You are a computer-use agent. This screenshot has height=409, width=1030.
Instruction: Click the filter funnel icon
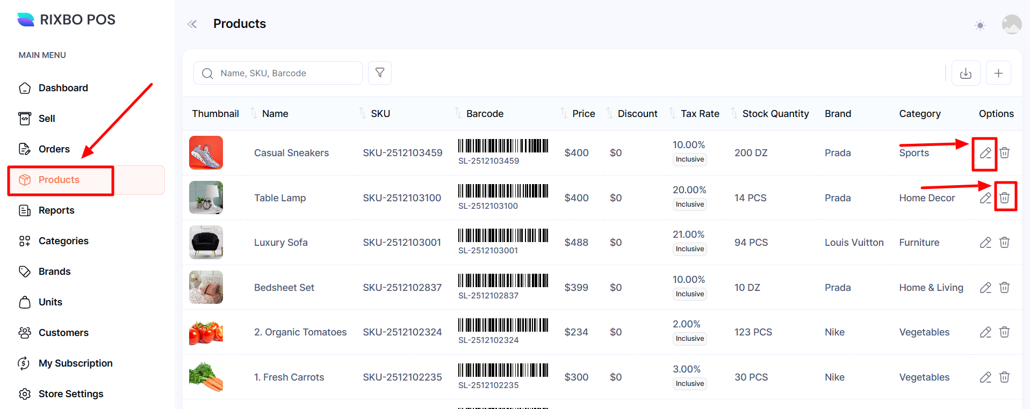pos(379,73)
